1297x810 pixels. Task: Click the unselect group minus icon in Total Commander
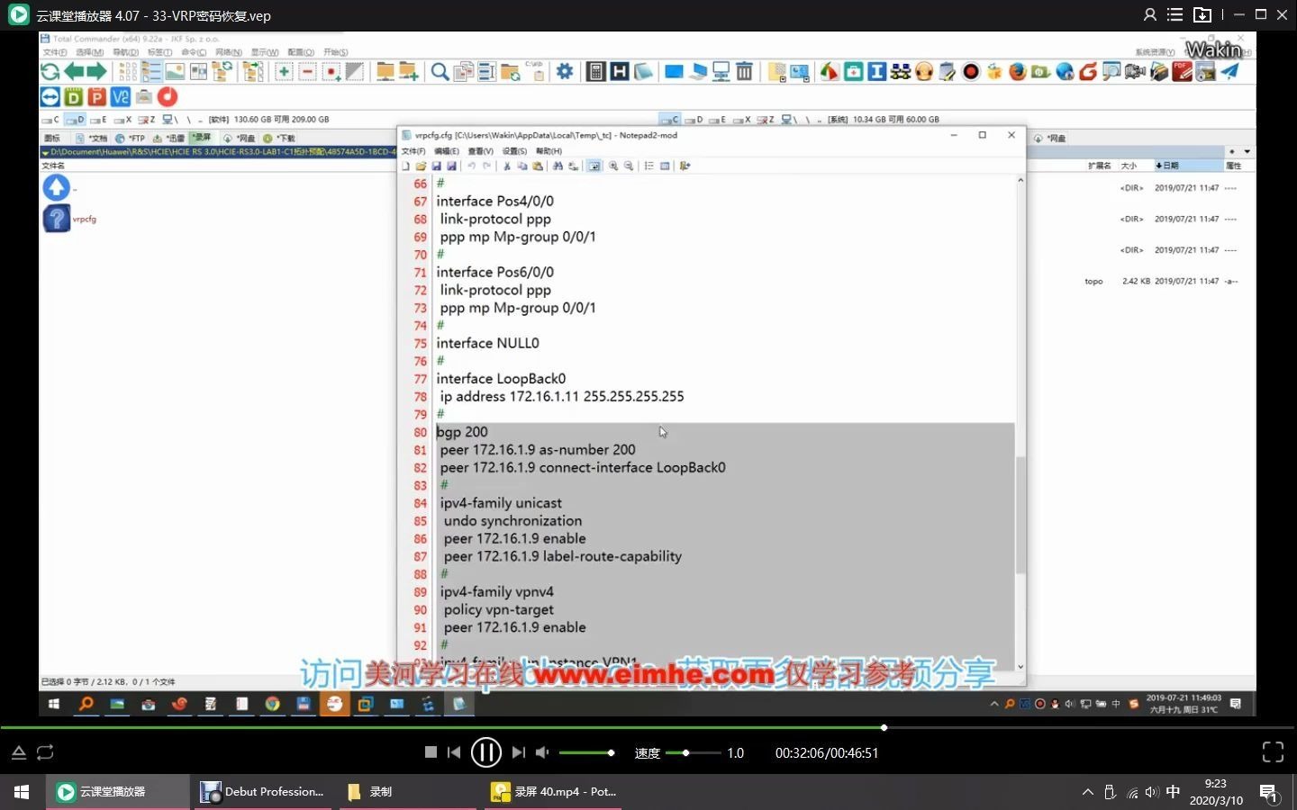coord(307,72)
